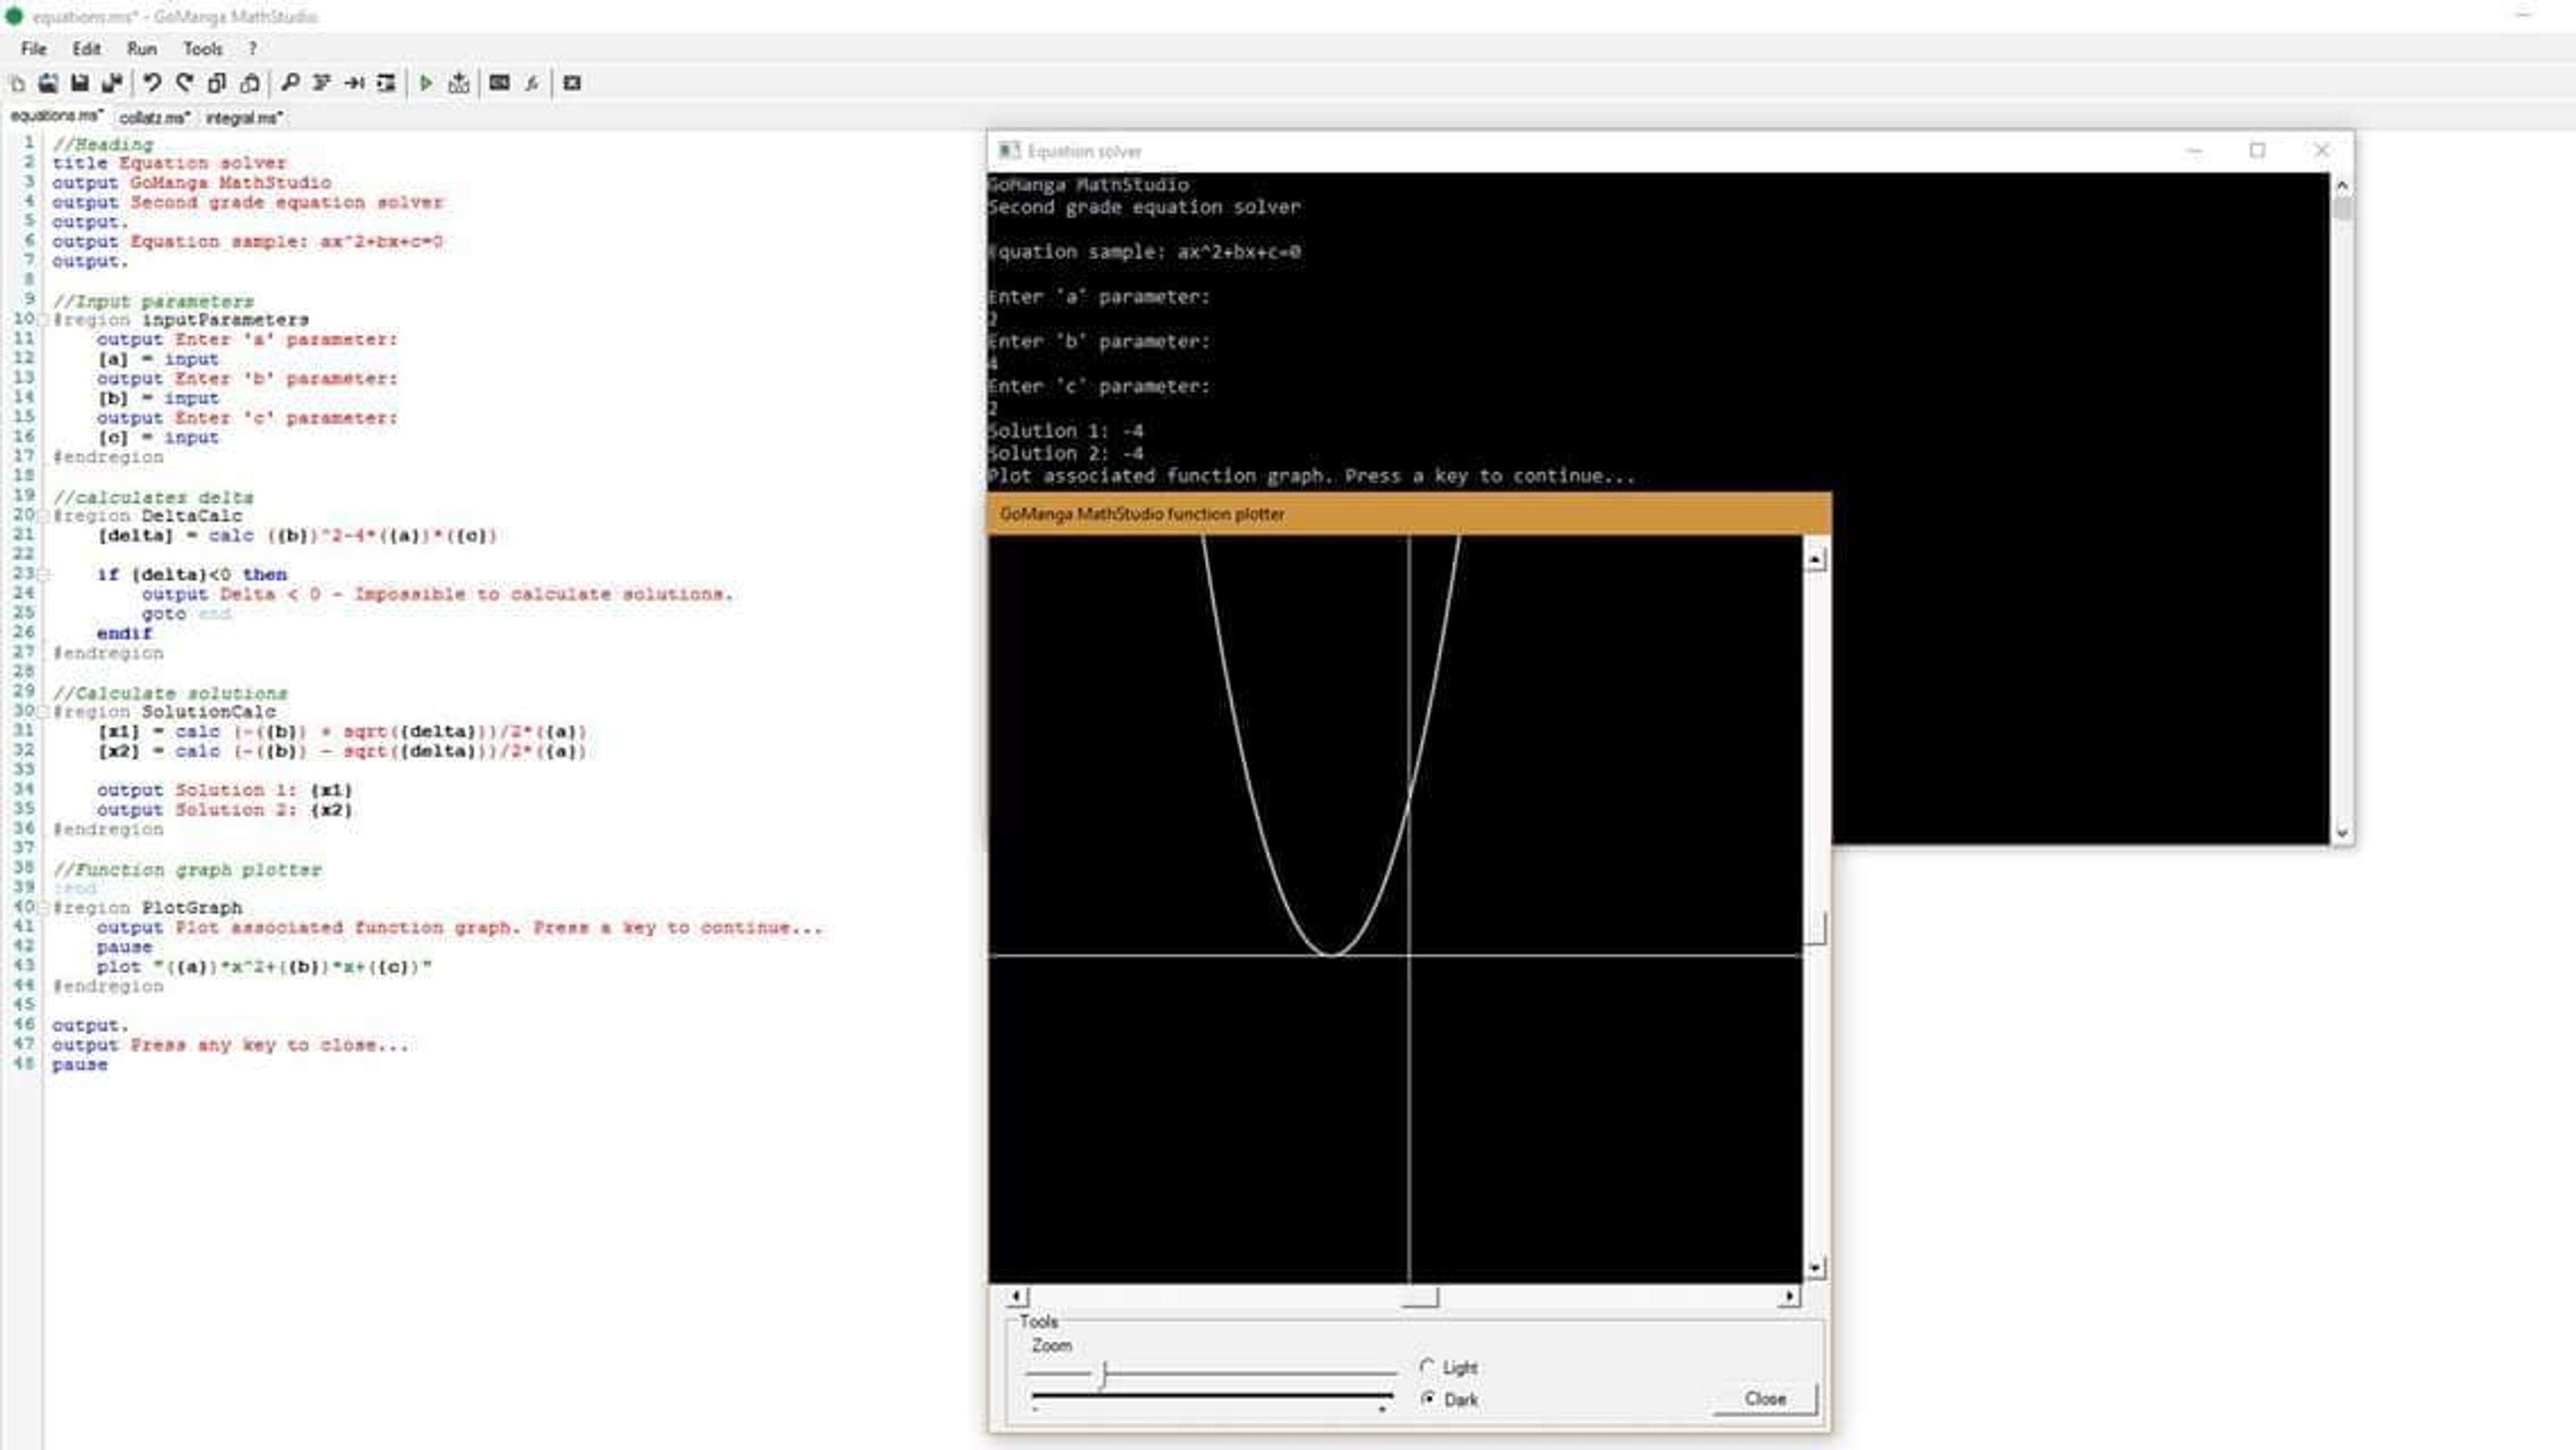Select the Light theme radio button

coord(1428,1366)
